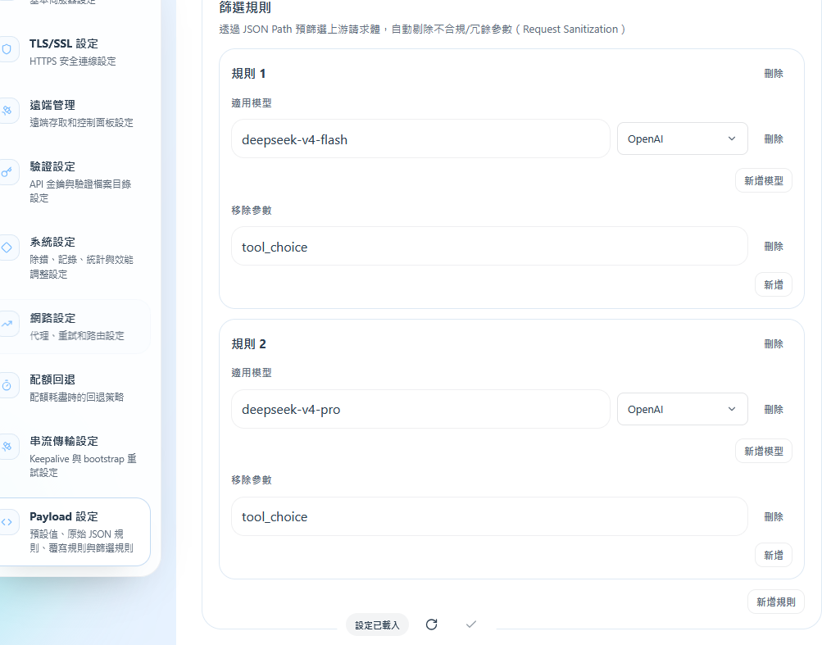822x645 pixels.
Task: Click the 網路設定 trend icon
Action: (7, 324)
